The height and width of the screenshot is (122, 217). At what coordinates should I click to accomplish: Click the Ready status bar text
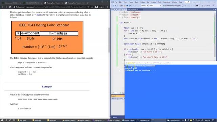click(x=115, y=118)
